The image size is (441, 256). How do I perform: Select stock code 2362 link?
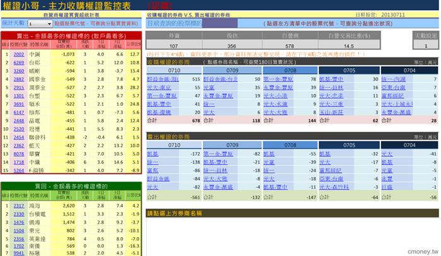(19, 146)
